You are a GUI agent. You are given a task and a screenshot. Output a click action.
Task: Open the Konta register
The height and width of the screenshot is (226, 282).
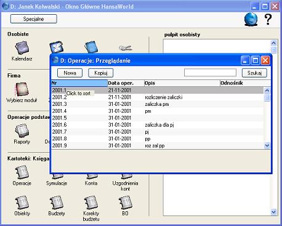[91, 183]
